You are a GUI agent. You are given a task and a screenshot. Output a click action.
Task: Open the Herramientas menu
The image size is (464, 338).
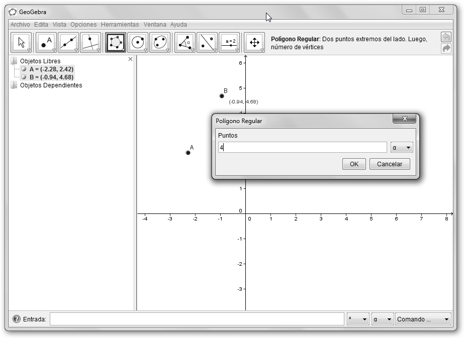point(120,24)
